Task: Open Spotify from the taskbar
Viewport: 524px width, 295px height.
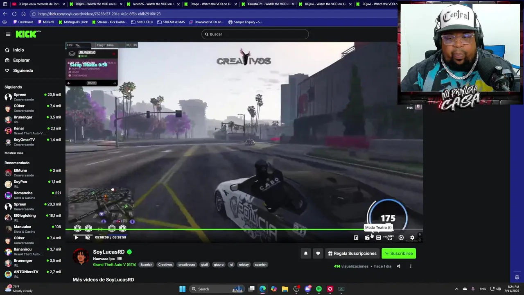Action: 319,289
